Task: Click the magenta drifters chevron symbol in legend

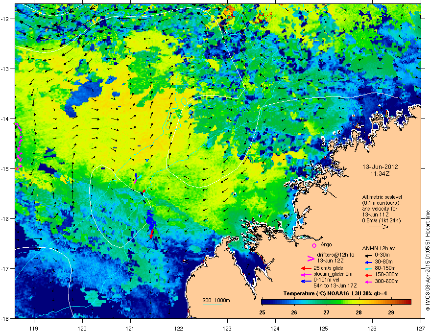Action: [311, 258]
